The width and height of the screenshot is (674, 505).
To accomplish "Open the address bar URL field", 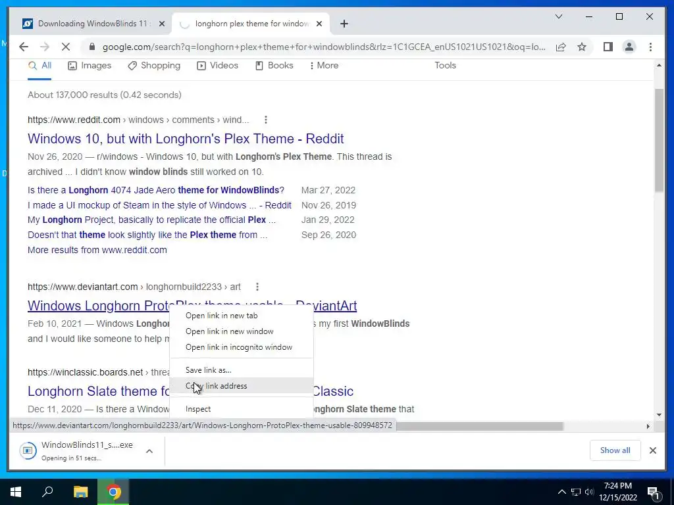I will [x=324, y=47].
